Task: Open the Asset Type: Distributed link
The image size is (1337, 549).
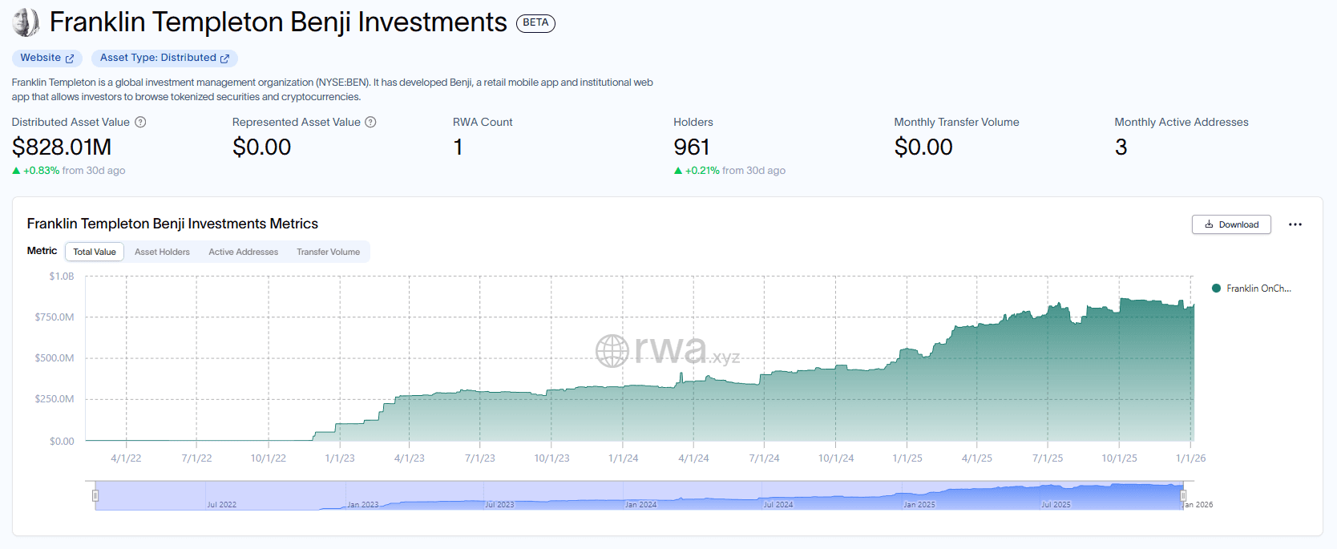Action: [164, 58]
